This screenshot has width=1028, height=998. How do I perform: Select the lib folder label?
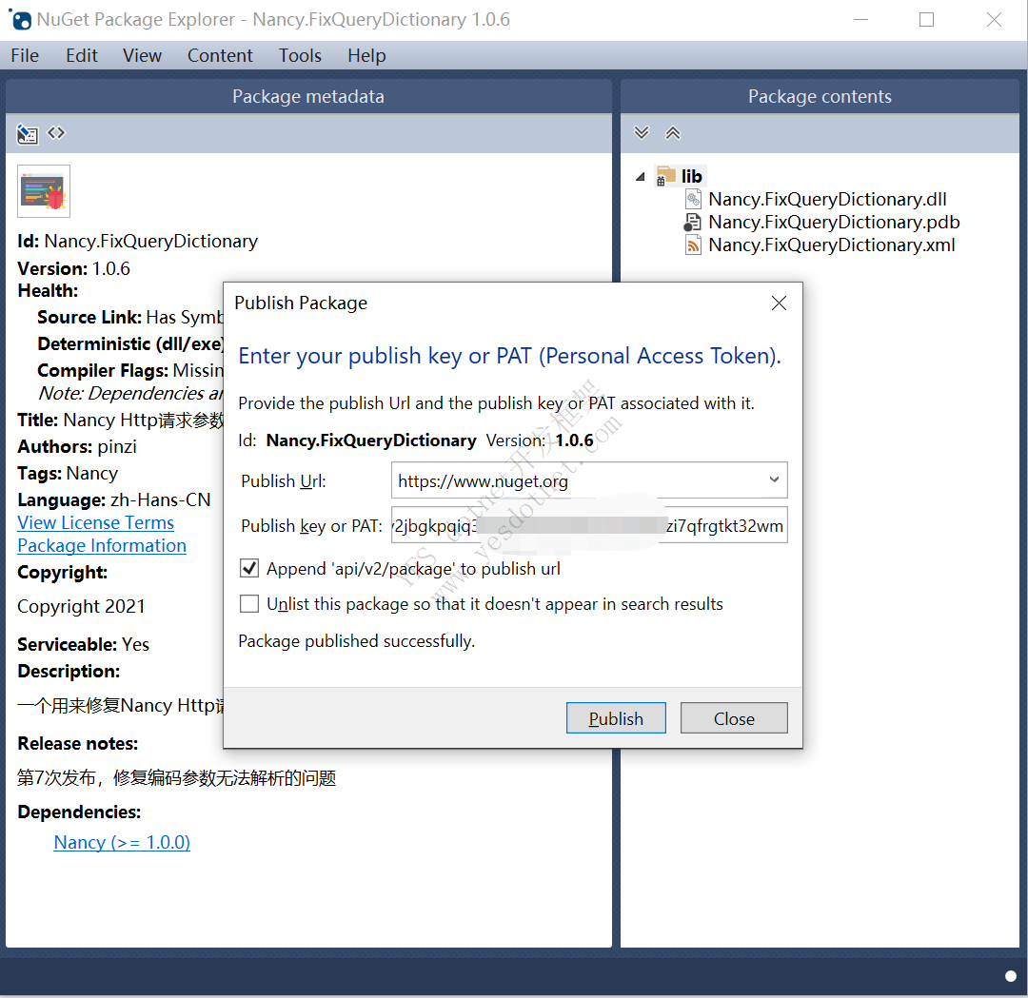(692, 176)
